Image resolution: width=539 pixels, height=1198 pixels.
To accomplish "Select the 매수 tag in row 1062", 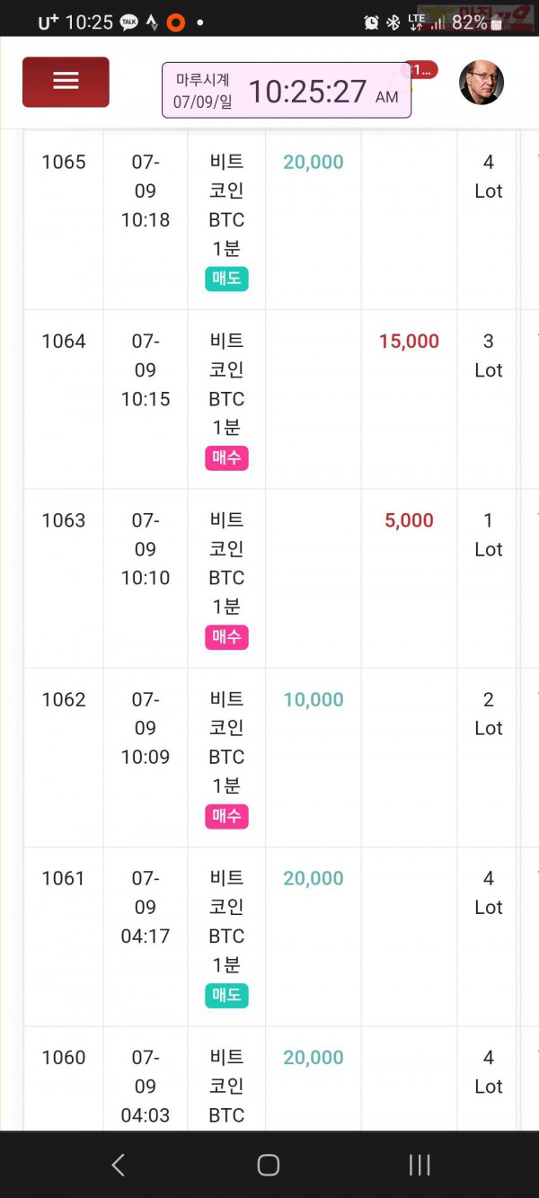I will tap(226, 816).
